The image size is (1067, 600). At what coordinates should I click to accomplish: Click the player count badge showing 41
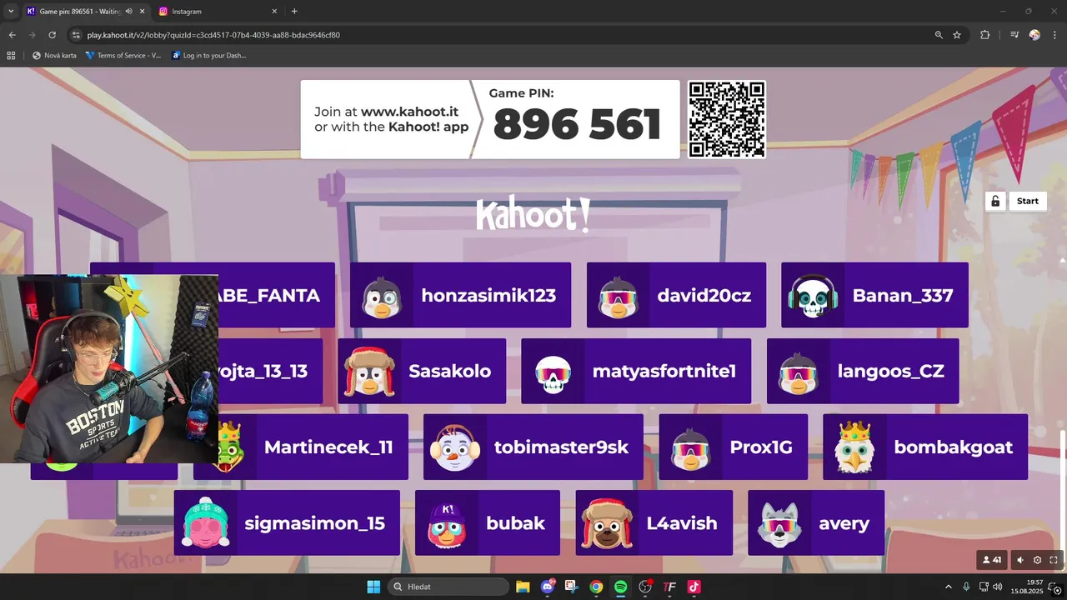(x=992, y=560)
